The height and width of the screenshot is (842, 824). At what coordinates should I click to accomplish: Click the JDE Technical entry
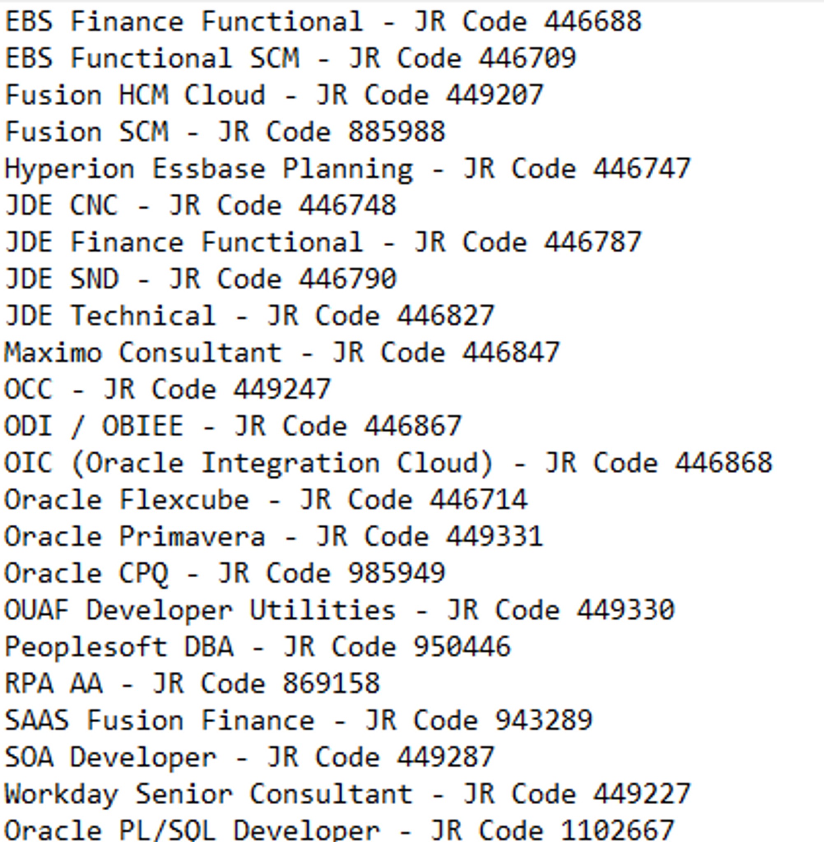tap(249, 316)
